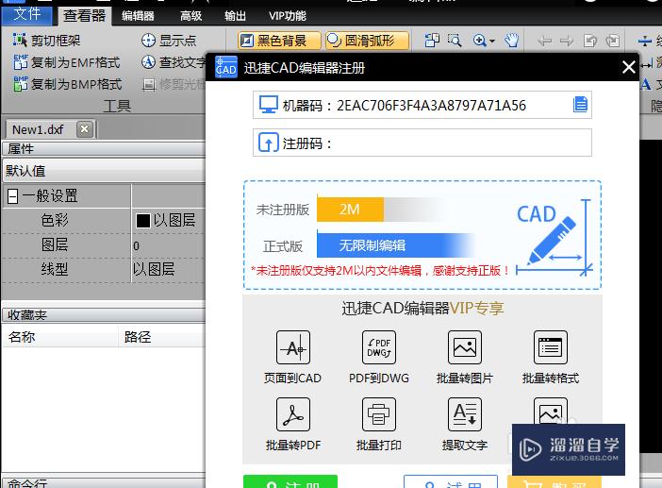The height and width of the screenshot is (488, 662).
Task: Close the 迅捷CAD编辑器注册 dialog
Action: [x=628, y=67]
